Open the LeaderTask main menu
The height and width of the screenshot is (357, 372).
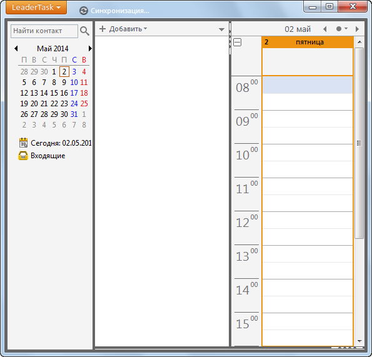[36, 8]
